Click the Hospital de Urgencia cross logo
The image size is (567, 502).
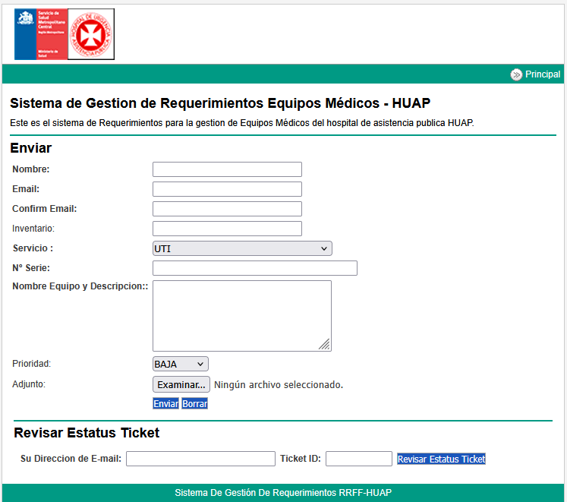[91, 34]
